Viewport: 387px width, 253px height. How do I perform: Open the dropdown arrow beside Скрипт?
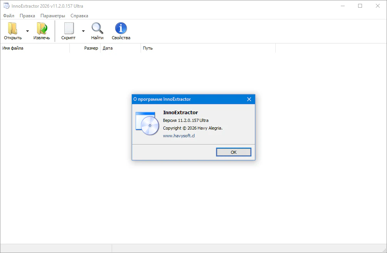(x=83, y=31)
